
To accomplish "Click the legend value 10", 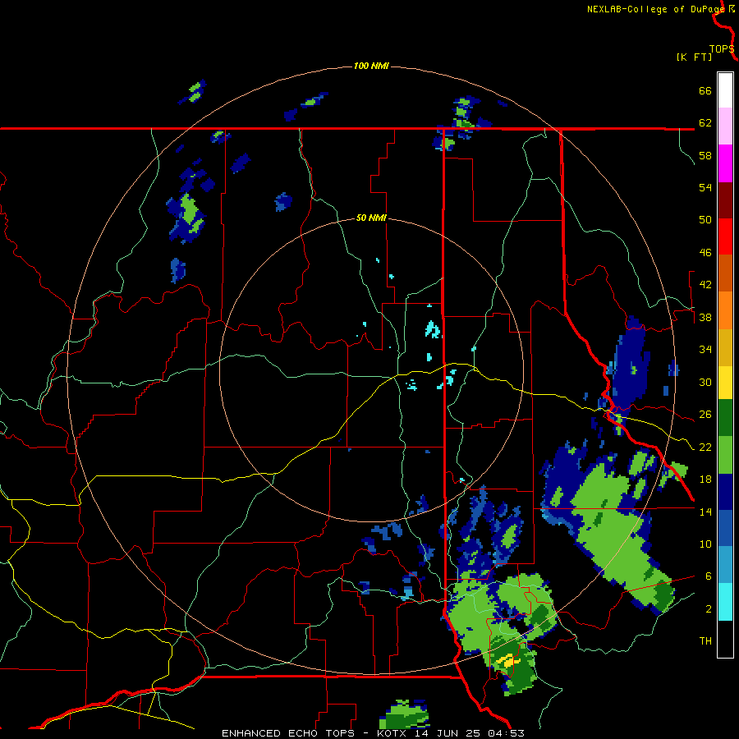I will [705, 544].
